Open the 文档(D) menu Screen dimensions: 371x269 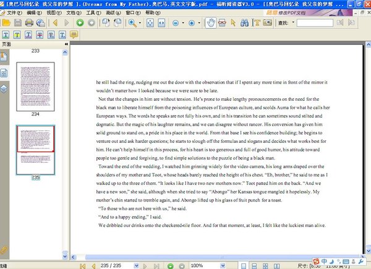74,13
